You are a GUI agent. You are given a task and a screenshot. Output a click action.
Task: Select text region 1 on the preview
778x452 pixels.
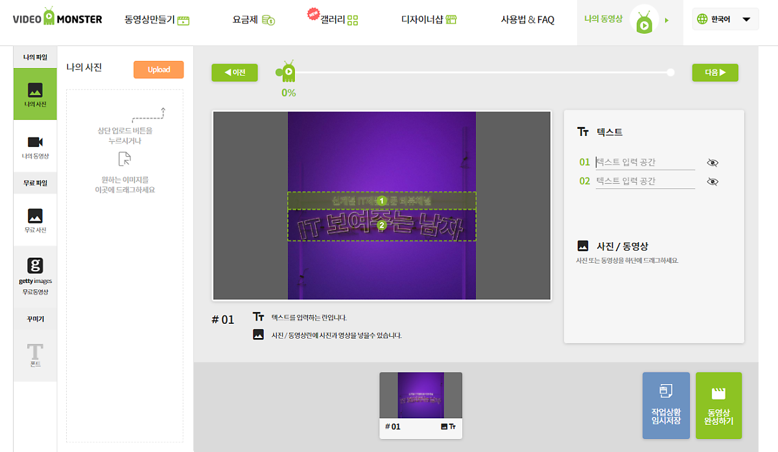click(x=382, y=201)
